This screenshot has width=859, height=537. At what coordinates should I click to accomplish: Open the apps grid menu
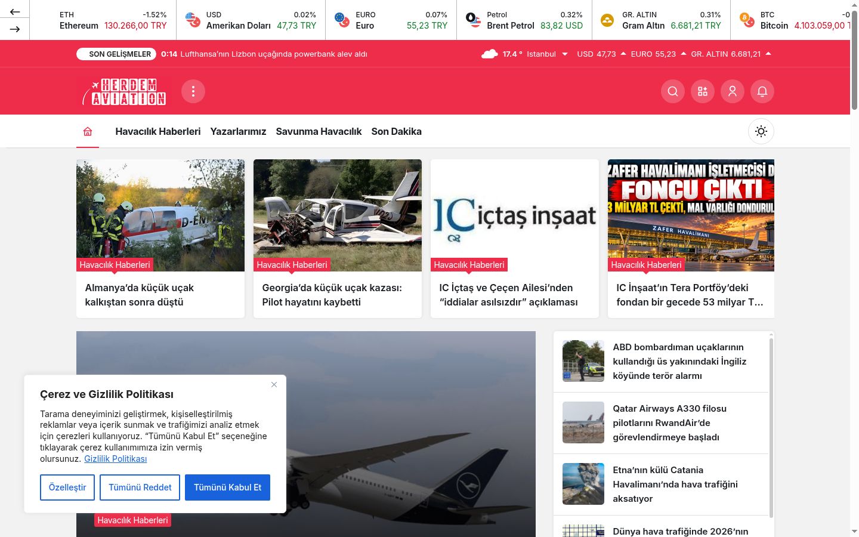pos(703,91)
